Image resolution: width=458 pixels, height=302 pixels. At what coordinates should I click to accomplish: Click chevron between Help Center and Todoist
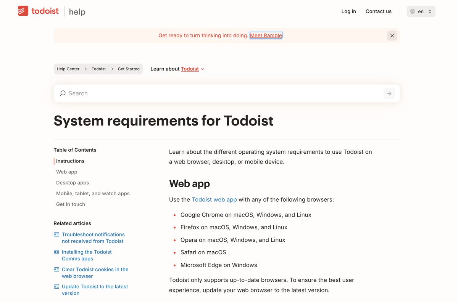click(x=86, y=69)
